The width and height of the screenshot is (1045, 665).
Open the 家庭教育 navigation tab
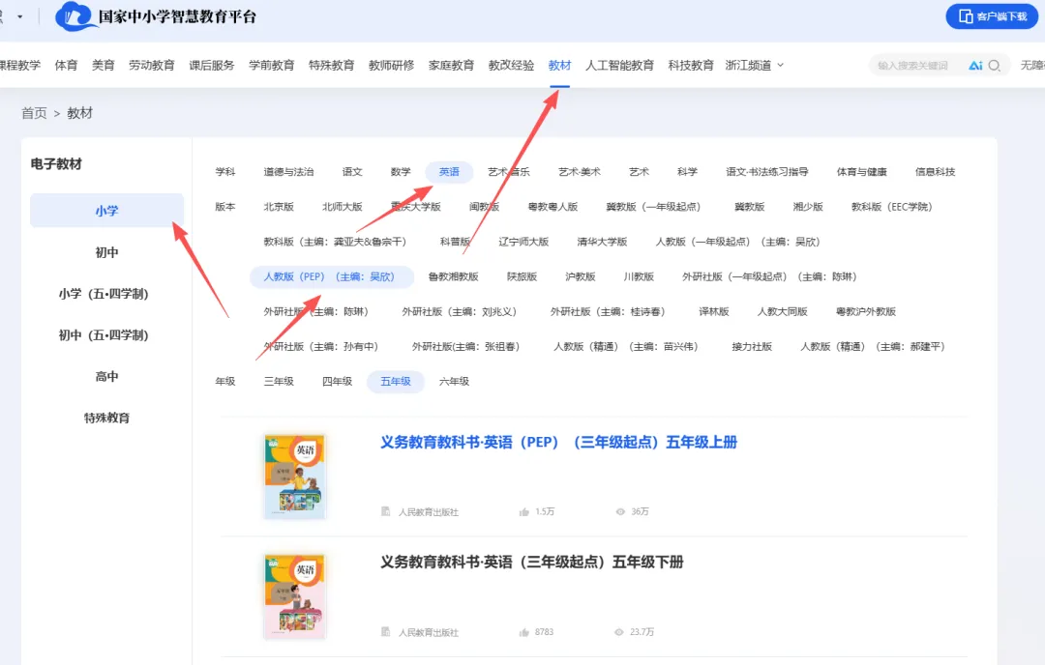[451, 65]
